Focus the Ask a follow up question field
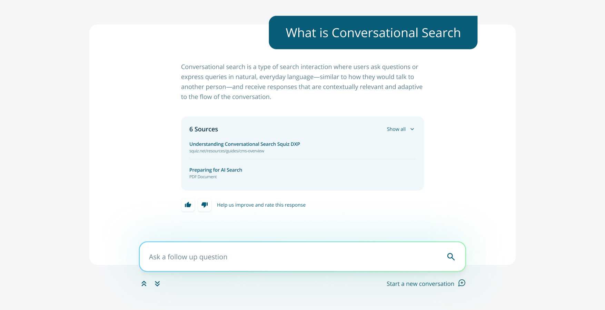This screenshot has width=605, height=310. click(x=302, y=257)
